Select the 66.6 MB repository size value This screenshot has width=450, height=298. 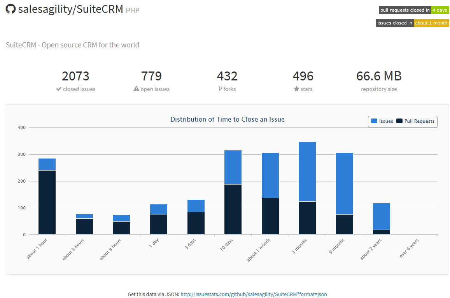[x=379, y=76]
